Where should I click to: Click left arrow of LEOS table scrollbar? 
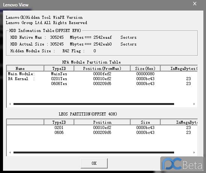(10, 152)
